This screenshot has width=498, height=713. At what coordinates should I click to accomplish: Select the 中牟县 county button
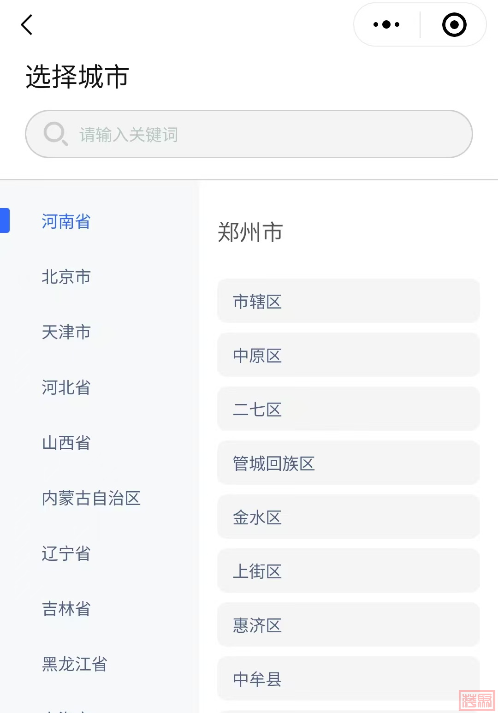[348, 679]
